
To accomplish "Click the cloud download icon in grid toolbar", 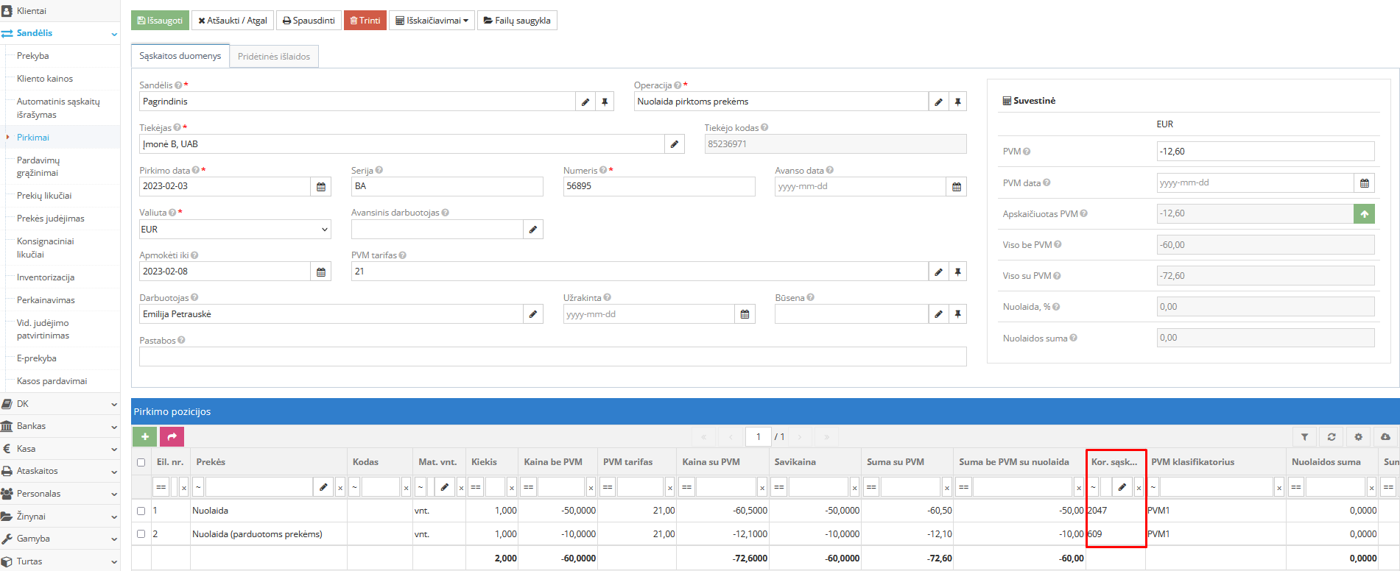I will click(x=1385, y=437).
